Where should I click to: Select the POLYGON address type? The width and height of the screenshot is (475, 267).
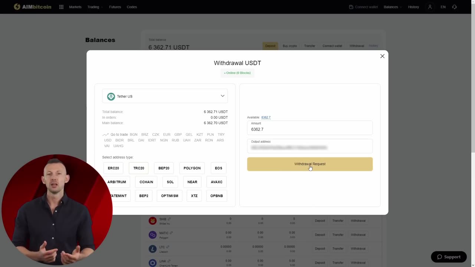pyautogui.click(x=192, y=168)
